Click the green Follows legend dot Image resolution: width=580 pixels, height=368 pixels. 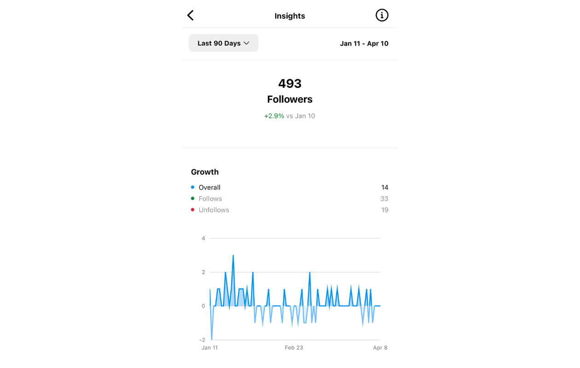pos(193,199)
